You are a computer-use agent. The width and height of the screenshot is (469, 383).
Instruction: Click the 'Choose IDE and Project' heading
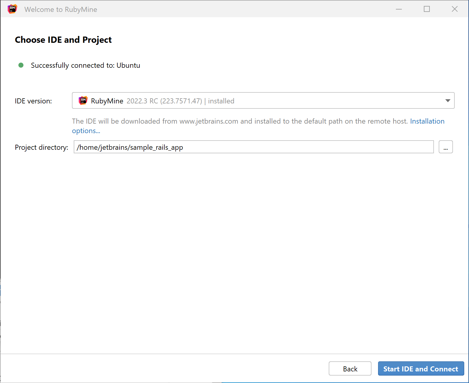tap(63, 40)
